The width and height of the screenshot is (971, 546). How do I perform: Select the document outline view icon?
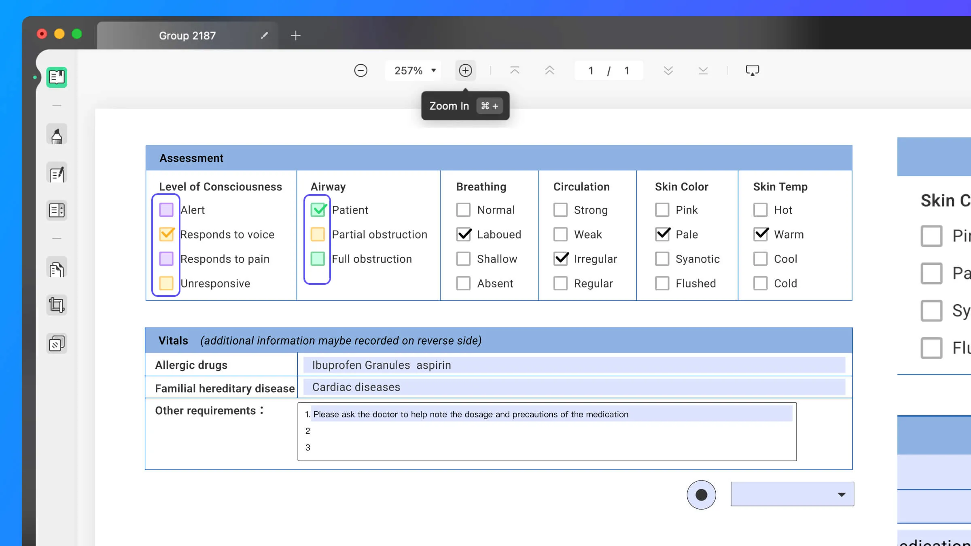(57, 210)
